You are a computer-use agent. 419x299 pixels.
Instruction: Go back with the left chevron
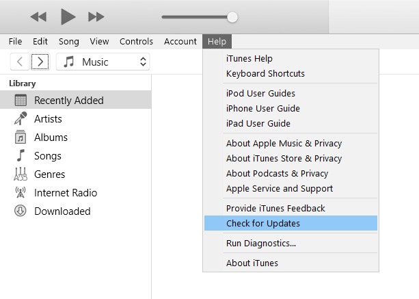pos(20,62)
